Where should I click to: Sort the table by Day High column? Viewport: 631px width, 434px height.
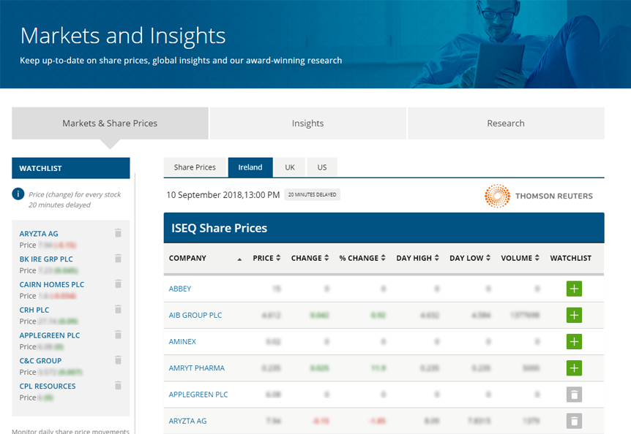pos(417,258)
